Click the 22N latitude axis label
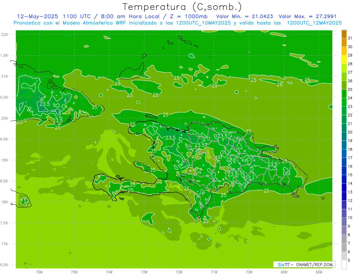The height and width of the screenshot is (276, 358). [5, 35]
